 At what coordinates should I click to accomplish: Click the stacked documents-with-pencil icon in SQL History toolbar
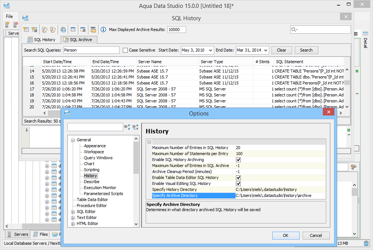tap(53, 30)
